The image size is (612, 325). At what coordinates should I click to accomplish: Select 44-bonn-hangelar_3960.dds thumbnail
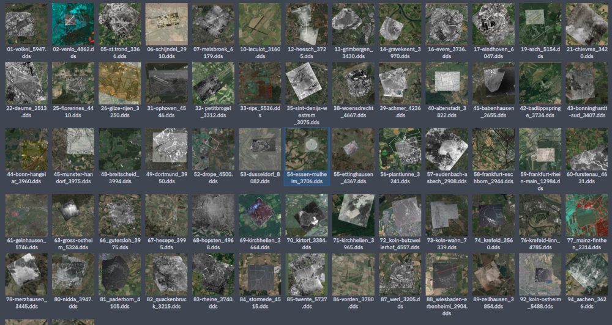tap(26, 149)
